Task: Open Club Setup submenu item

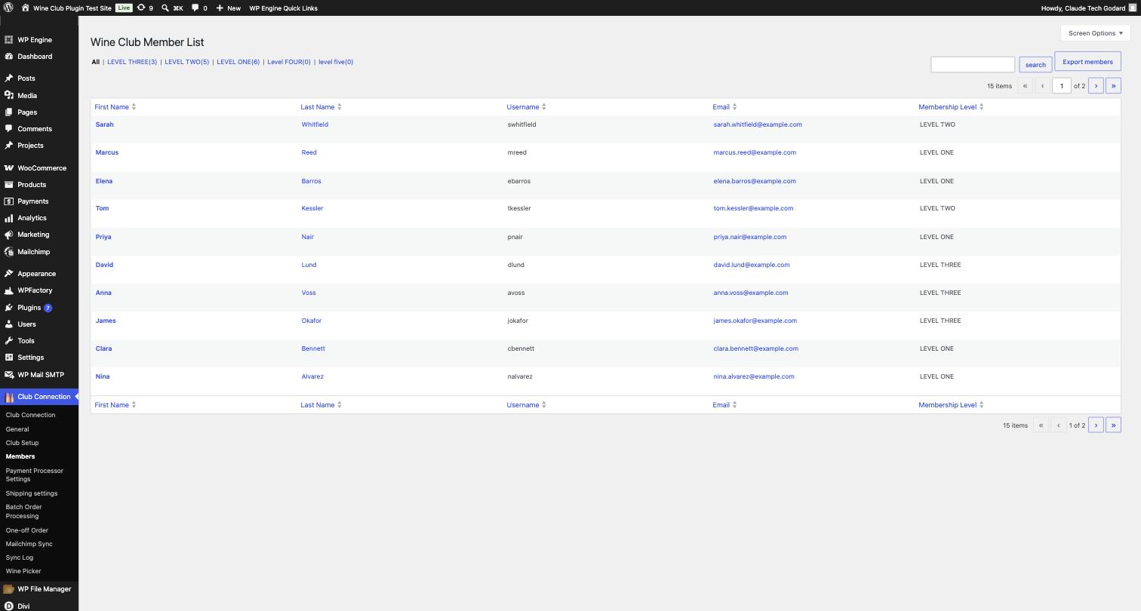Action: point(22,443)
